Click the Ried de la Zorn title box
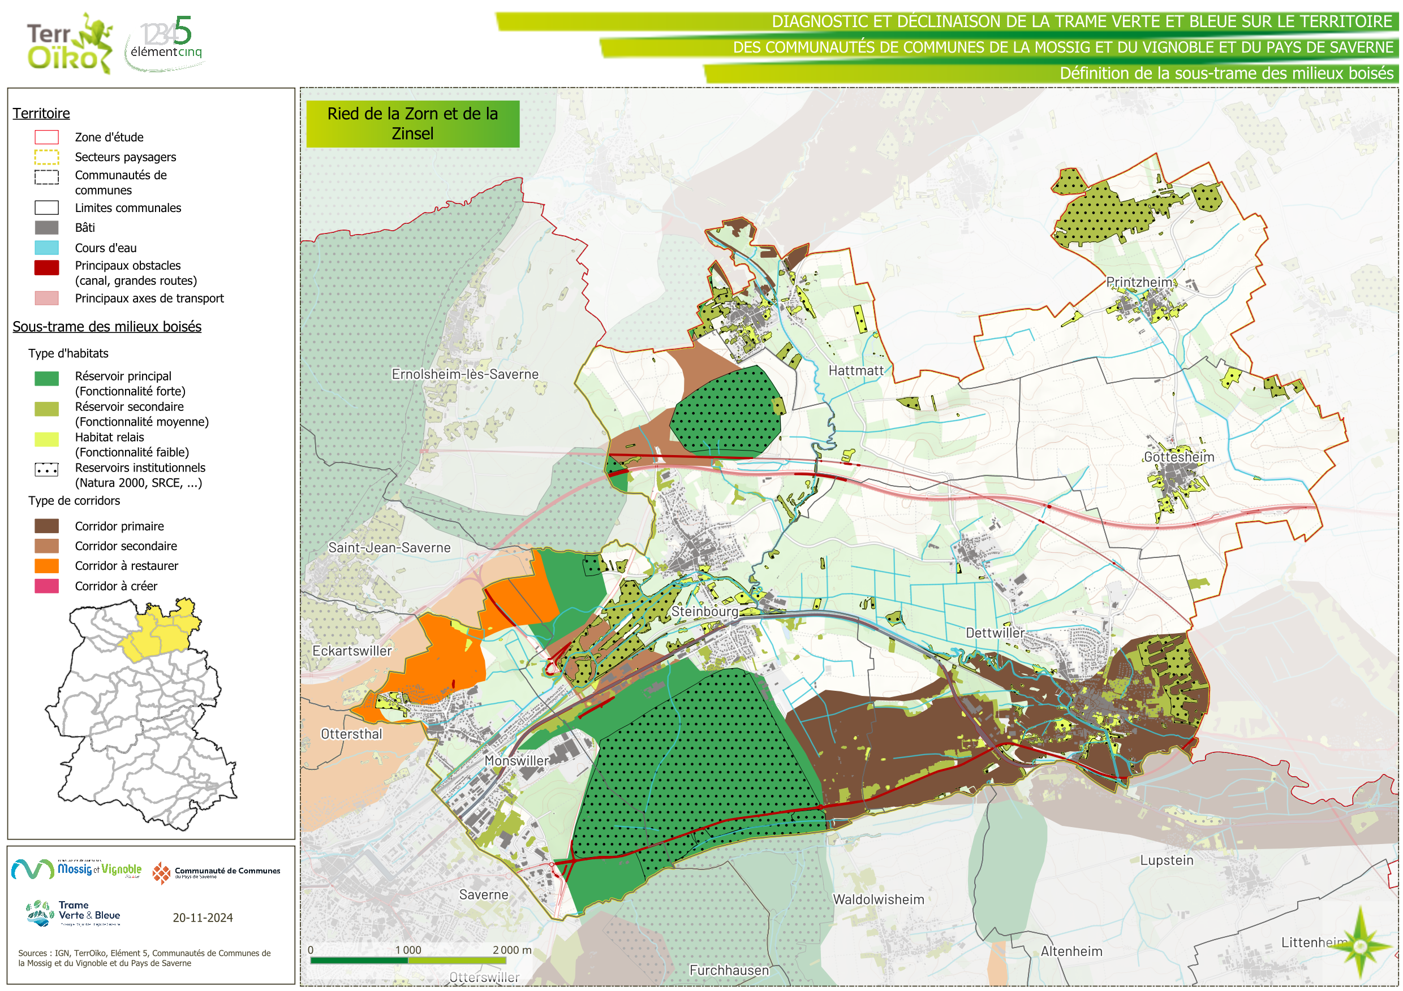Screen dimensions: 1403x991 [412, 123]
